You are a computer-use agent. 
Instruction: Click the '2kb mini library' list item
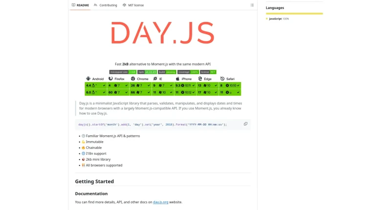98,159
